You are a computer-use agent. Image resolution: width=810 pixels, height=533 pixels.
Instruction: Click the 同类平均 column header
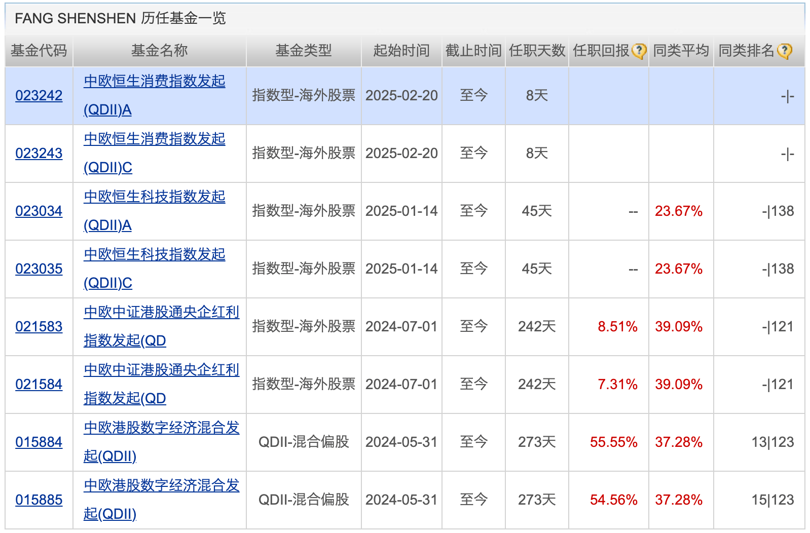(681, 51)
